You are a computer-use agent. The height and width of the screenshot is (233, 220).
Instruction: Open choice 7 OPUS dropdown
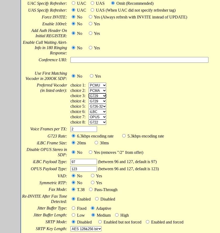97,117
